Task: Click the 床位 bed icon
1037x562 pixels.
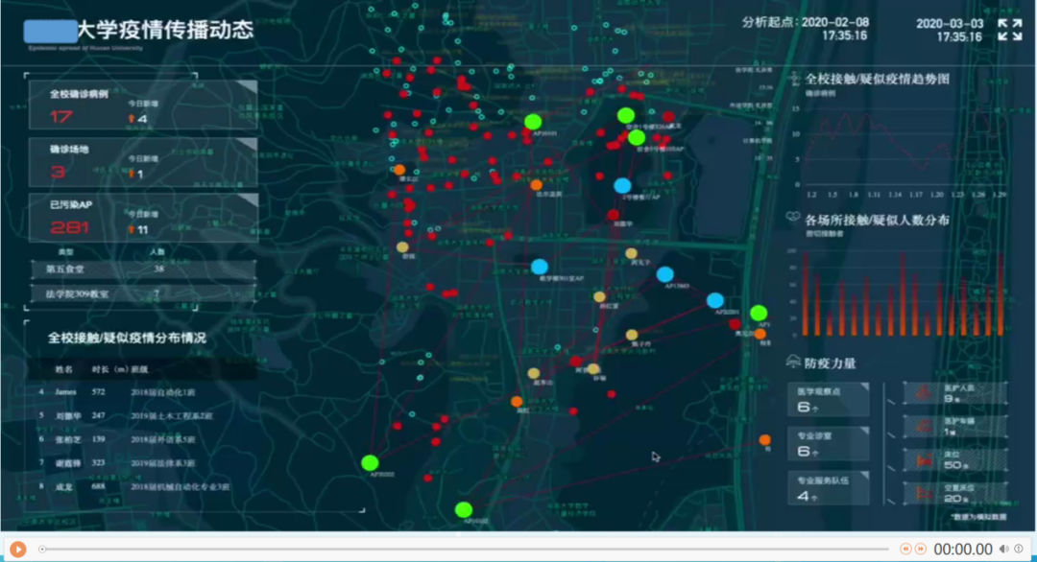Action: (926, 459)
